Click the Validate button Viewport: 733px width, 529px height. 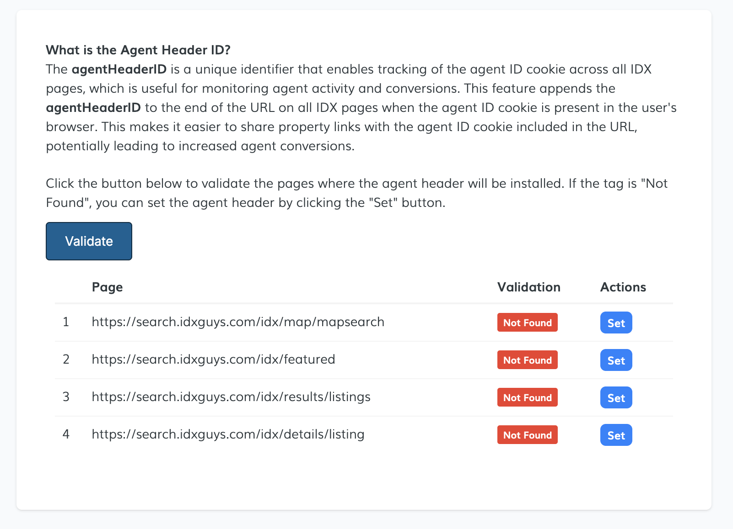tap(89, 241)
